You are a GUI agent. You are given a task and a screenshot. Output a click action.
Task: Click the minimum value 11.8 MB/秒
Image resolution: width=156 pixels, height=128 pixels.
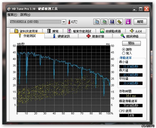[131, 67]
